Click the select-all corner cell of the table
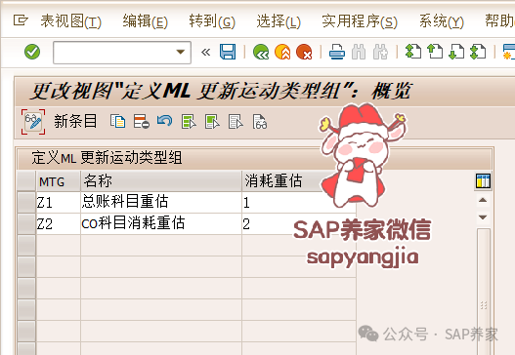This screenshot has width=515, height=355. coord(26,181)
